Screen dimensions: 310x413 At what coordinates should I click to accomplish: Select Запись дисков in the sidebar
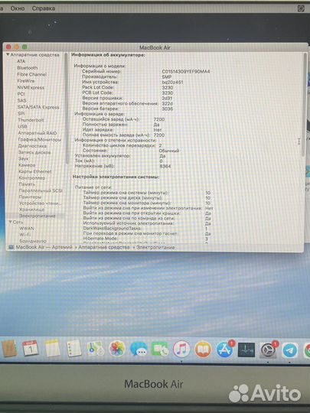[x=34, y=152]
